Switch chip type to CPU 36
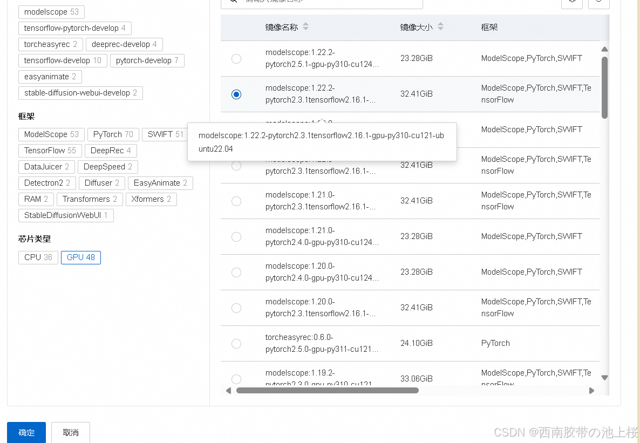Image resolution: width=640 pixels, height=443 pixels. point(38,257)
